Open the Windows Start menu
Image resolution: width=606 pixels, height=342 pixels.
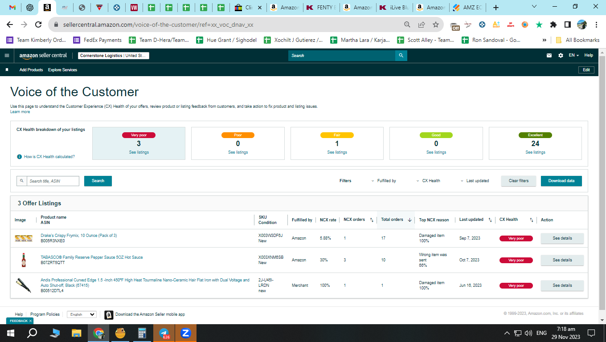(x=11, y=333)
